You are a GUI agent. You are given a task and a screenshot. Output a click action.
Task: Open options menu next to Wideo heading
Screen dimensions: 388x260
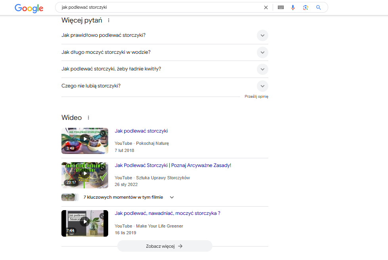click(x=88, y=117)
